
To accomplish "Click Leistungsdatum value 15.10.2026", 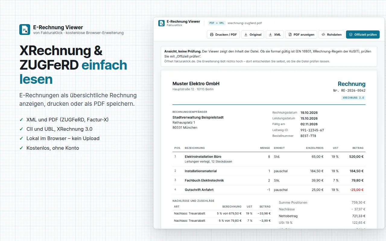I will (309, 118).
